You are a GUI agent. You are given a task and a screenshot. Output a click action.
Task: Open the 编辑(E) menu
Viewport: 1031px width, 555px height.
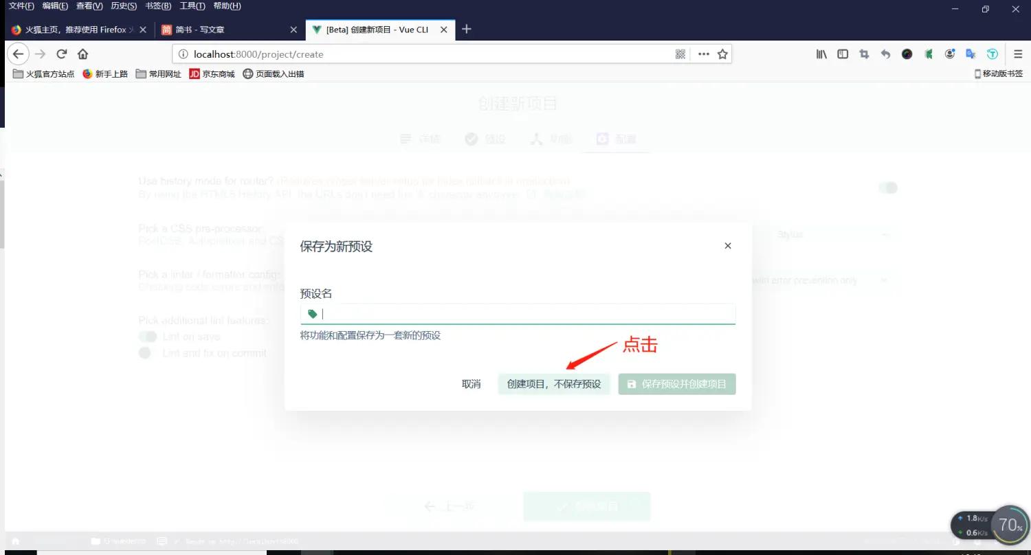55,6
